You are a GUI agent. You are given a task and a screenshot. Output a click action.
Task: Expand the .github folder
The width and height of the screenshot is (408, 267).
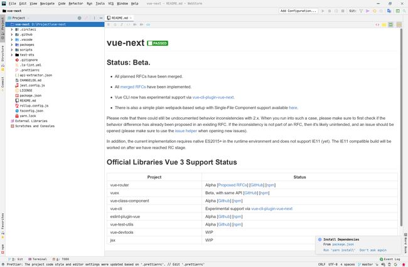(x=12, y=34)
